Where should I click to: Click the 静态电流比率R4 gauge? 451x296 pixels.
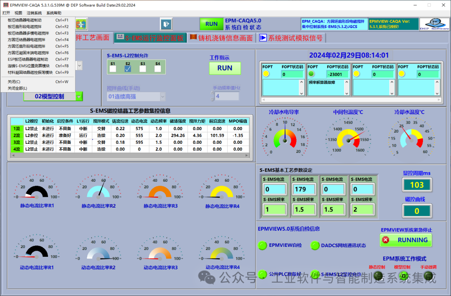coord(222,187)
